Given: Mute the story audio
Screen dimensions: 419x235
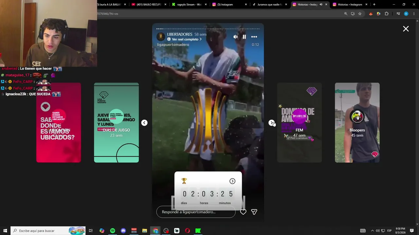Looking at the screenshot, I should pos(235,37).
